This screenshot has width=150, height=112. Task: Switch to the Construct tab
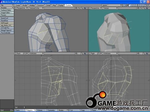[x=40, y=5]
